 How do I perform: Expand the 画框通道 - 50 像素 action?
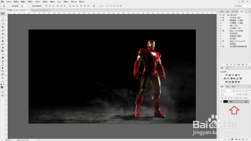coord(228,21)
